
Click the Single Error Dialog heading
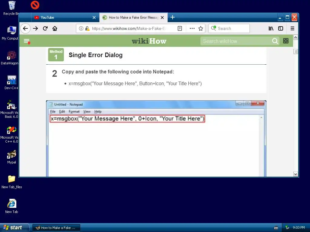(95, 55)
